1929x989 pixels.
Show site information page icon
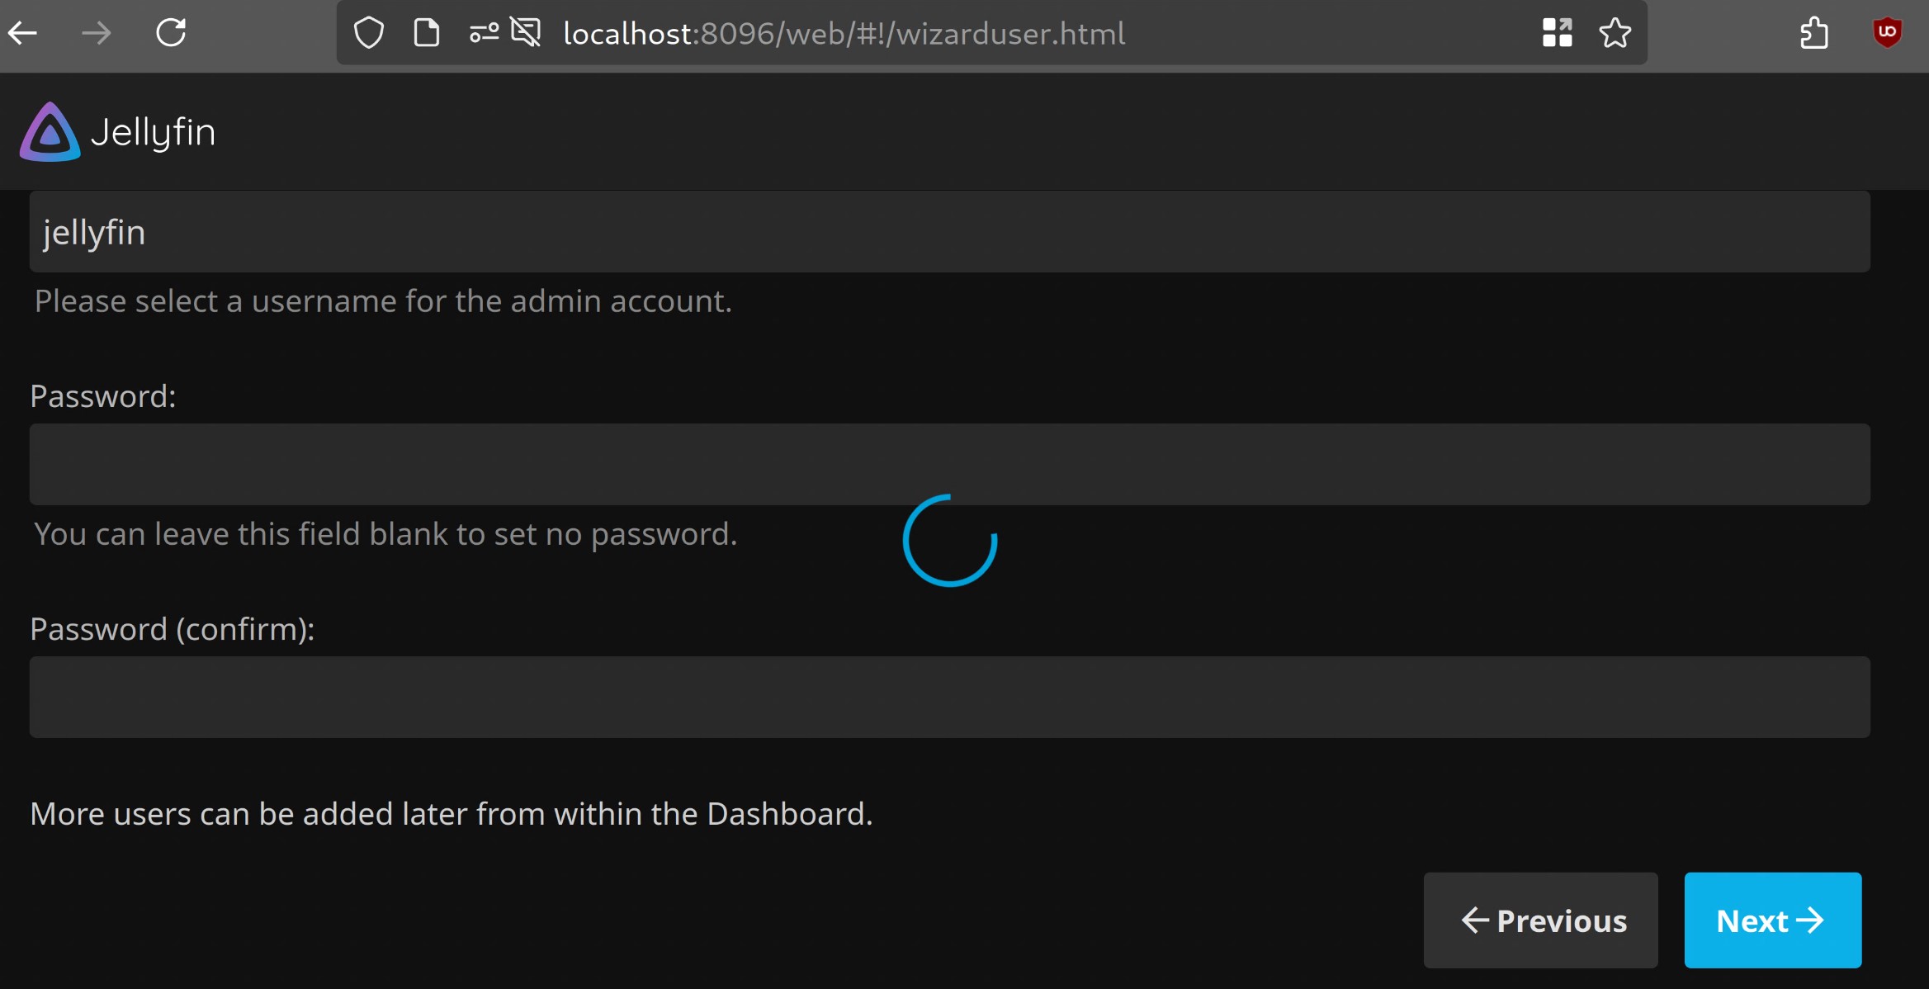pyautogui.click(x=426, y=33)
